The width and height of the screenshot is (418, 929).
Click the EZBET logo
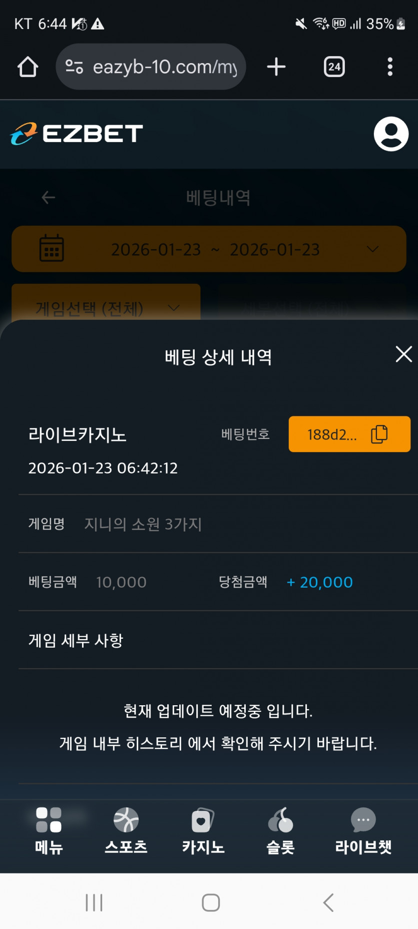[x=77, y=134]
